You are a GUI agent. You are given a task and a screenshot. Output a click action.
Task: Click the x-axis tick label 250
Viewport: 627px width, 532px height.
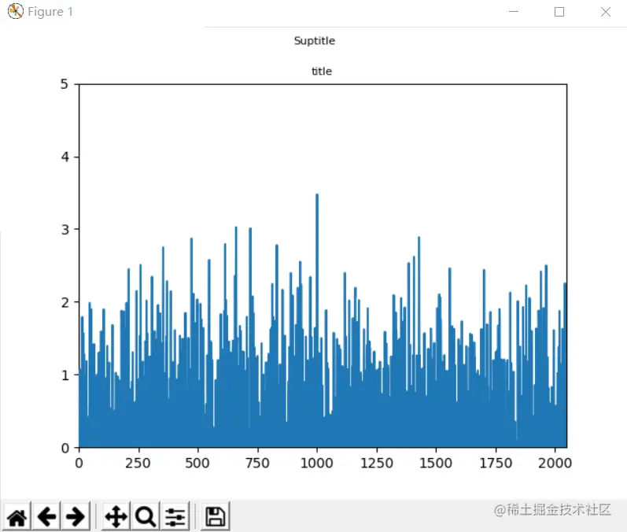coord(138,463)
